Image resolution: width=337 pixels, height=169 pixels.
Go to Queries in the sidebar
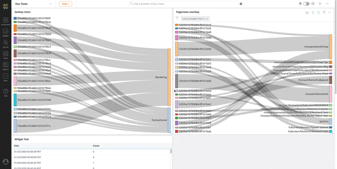5,44
